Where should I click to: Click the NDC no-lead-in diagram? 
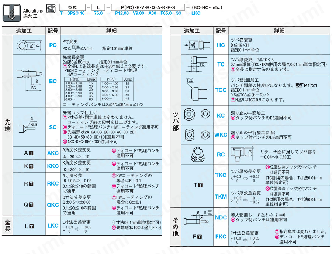pyautogui.click(x=198, y=217)
